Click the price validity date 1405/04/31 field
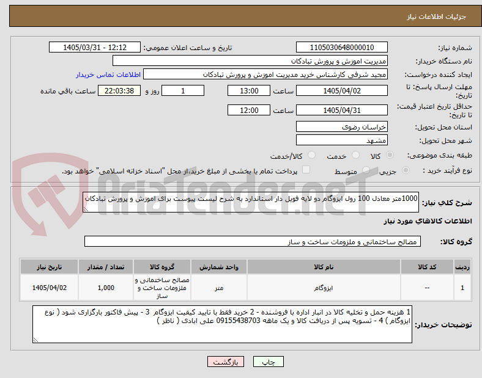The width and height of the screenshot is (482, 378). click(341, 110)
